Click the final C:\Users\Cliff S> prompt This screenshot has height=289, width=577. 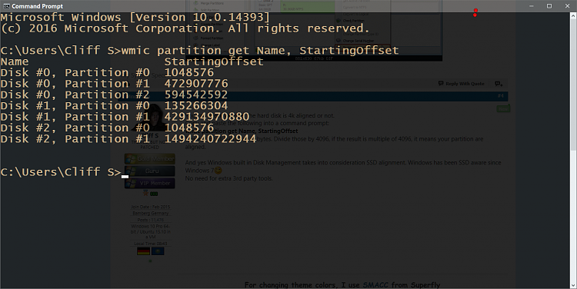click(61, 171)
